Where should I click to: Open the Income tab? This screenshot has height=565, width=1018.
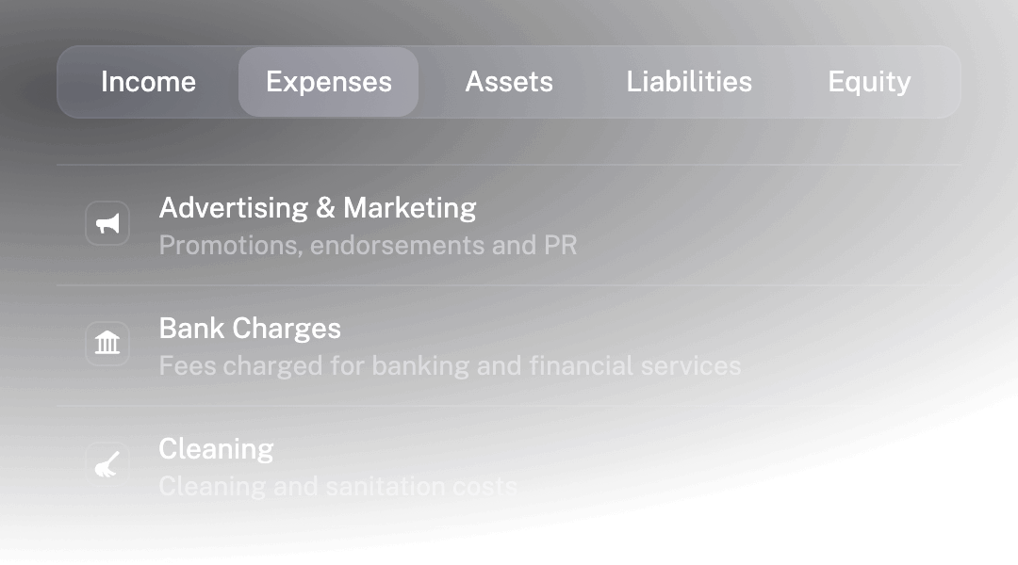point(149,82)
